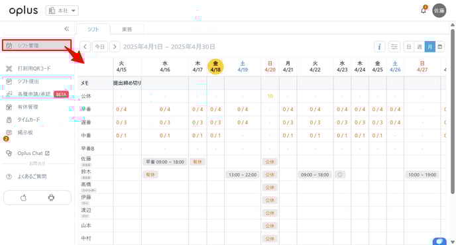Click the vertical scrollbar on the right
Screen dimensions: 456x245
click(x=453, y=111)
